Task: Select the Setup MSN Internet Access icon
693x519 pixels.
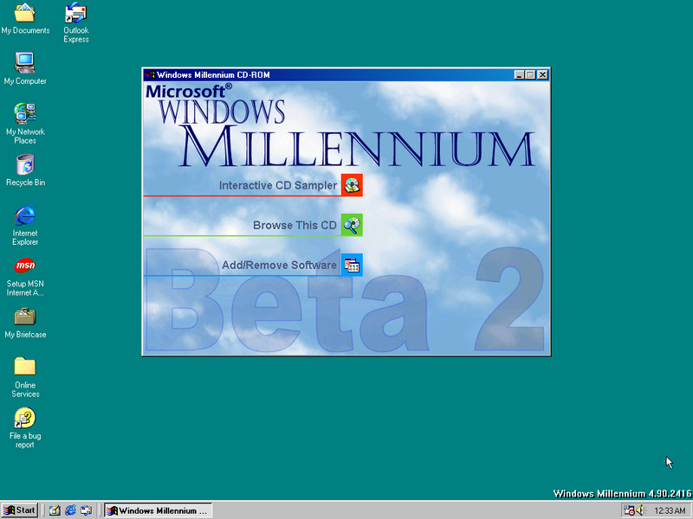Action: click(25, 266)
